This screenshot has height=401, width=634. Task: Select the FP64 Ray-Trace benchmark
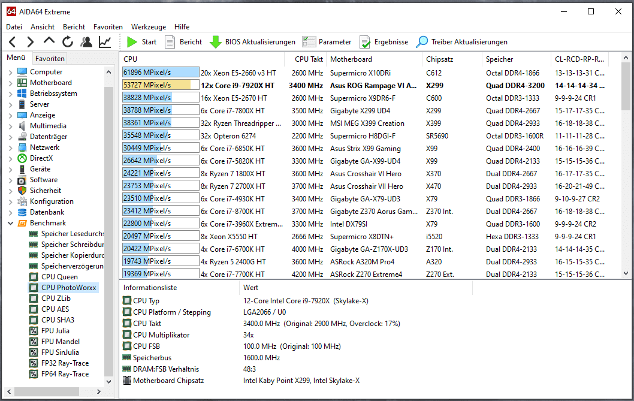coord(59,374)
